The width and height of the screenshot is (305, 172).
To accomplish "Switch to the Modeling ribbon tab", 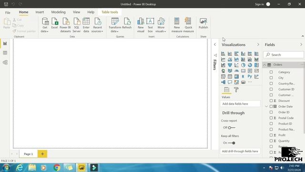I will 58,12.
